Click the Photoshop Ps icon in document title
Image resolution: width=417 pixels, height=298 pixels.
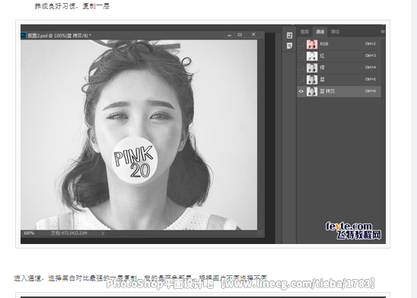(x=24, y=35)
